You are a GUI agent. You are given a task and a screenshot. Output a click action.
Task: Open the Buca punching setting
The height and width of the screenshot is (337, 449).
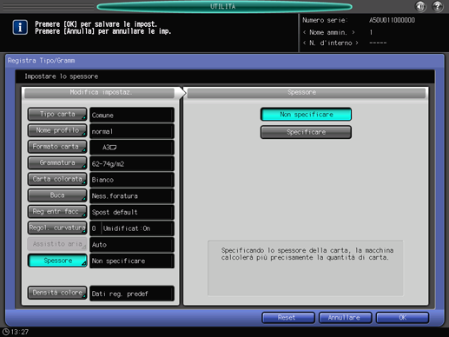click(x=57, y=195)
